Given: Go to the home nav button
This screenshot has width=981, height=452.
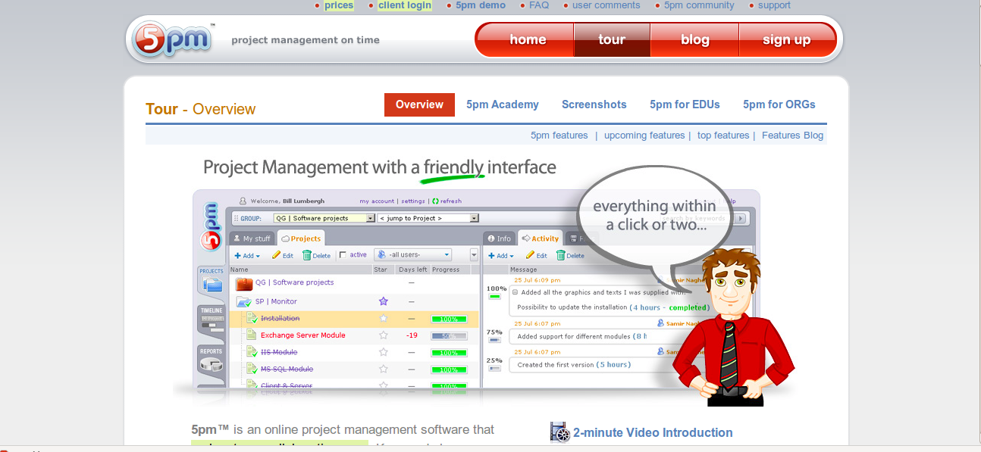Looking at the screenshot, I should [525, 40].
